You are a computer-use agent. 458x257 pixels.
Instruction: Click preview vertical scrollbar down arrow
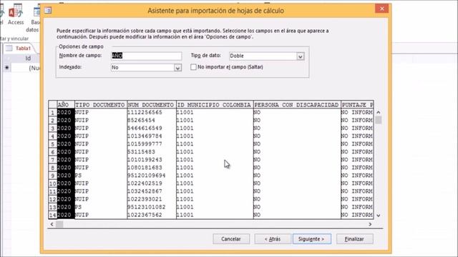(379, 216)
